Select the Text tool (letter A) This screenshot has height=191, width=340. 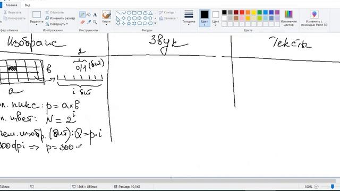pos(95,15)
